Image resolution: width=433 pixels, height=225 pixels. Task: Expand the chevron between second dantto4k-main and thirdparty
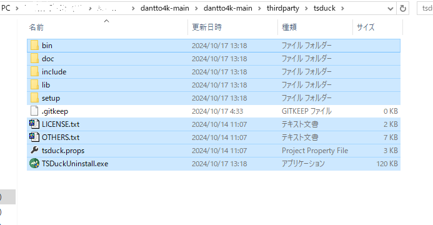[x=259, y=9]
